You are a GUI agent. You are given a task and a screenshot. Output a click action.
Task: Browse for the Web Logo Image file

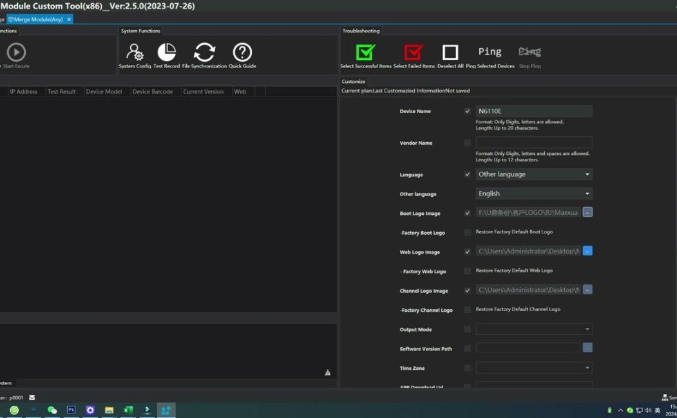587,251
